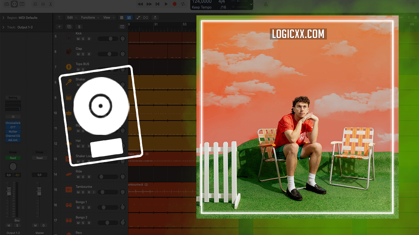Viewport: 419px width, 235px height.
Task: Open the channel strip Setting button
Action: click(x=13, y=98)
